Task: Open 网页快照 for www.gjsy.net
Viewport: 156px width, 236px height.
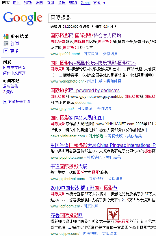Action: 85,108
